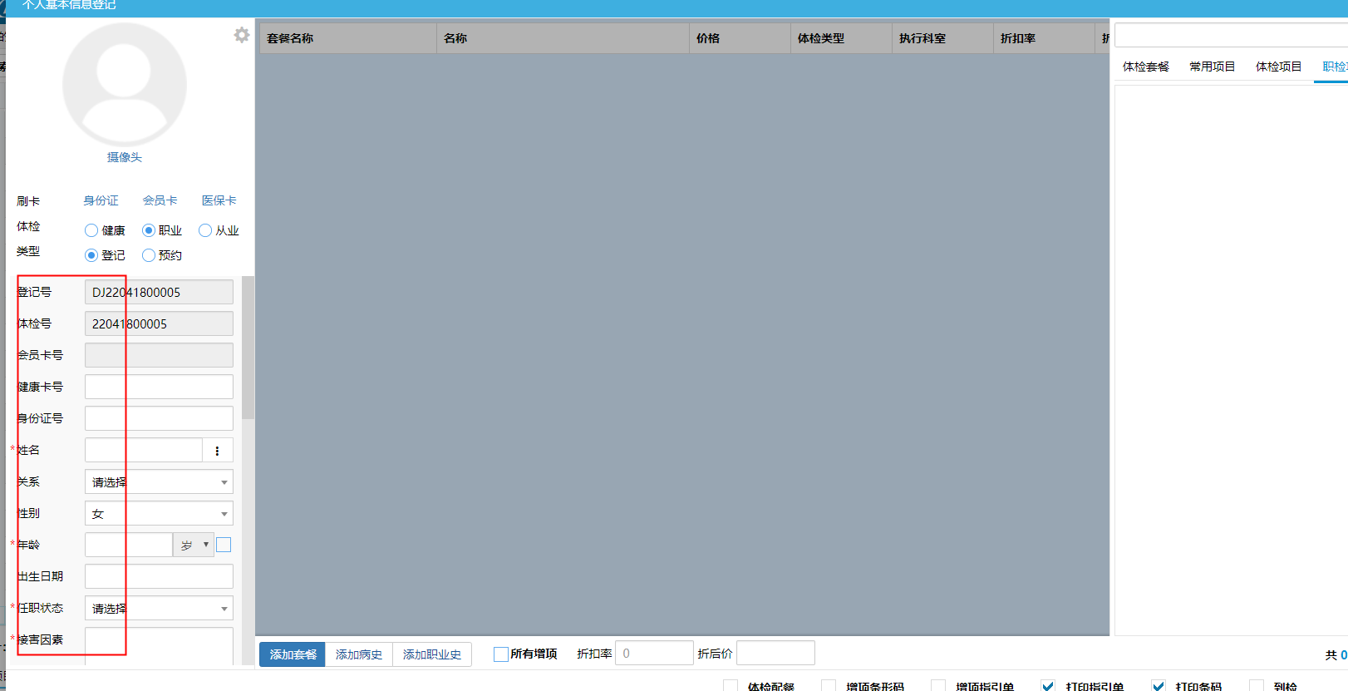Click the 添加病史 button
Screen dimensions: 1348x691
click(359, 654)
